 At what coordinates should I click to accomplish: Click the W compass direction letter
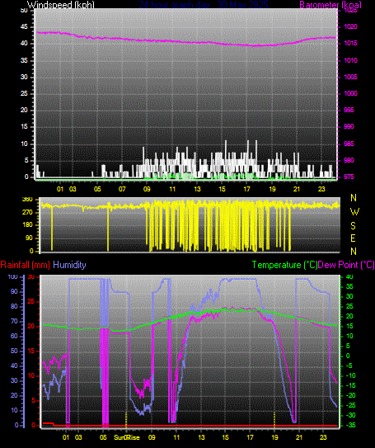coord(354,212)
